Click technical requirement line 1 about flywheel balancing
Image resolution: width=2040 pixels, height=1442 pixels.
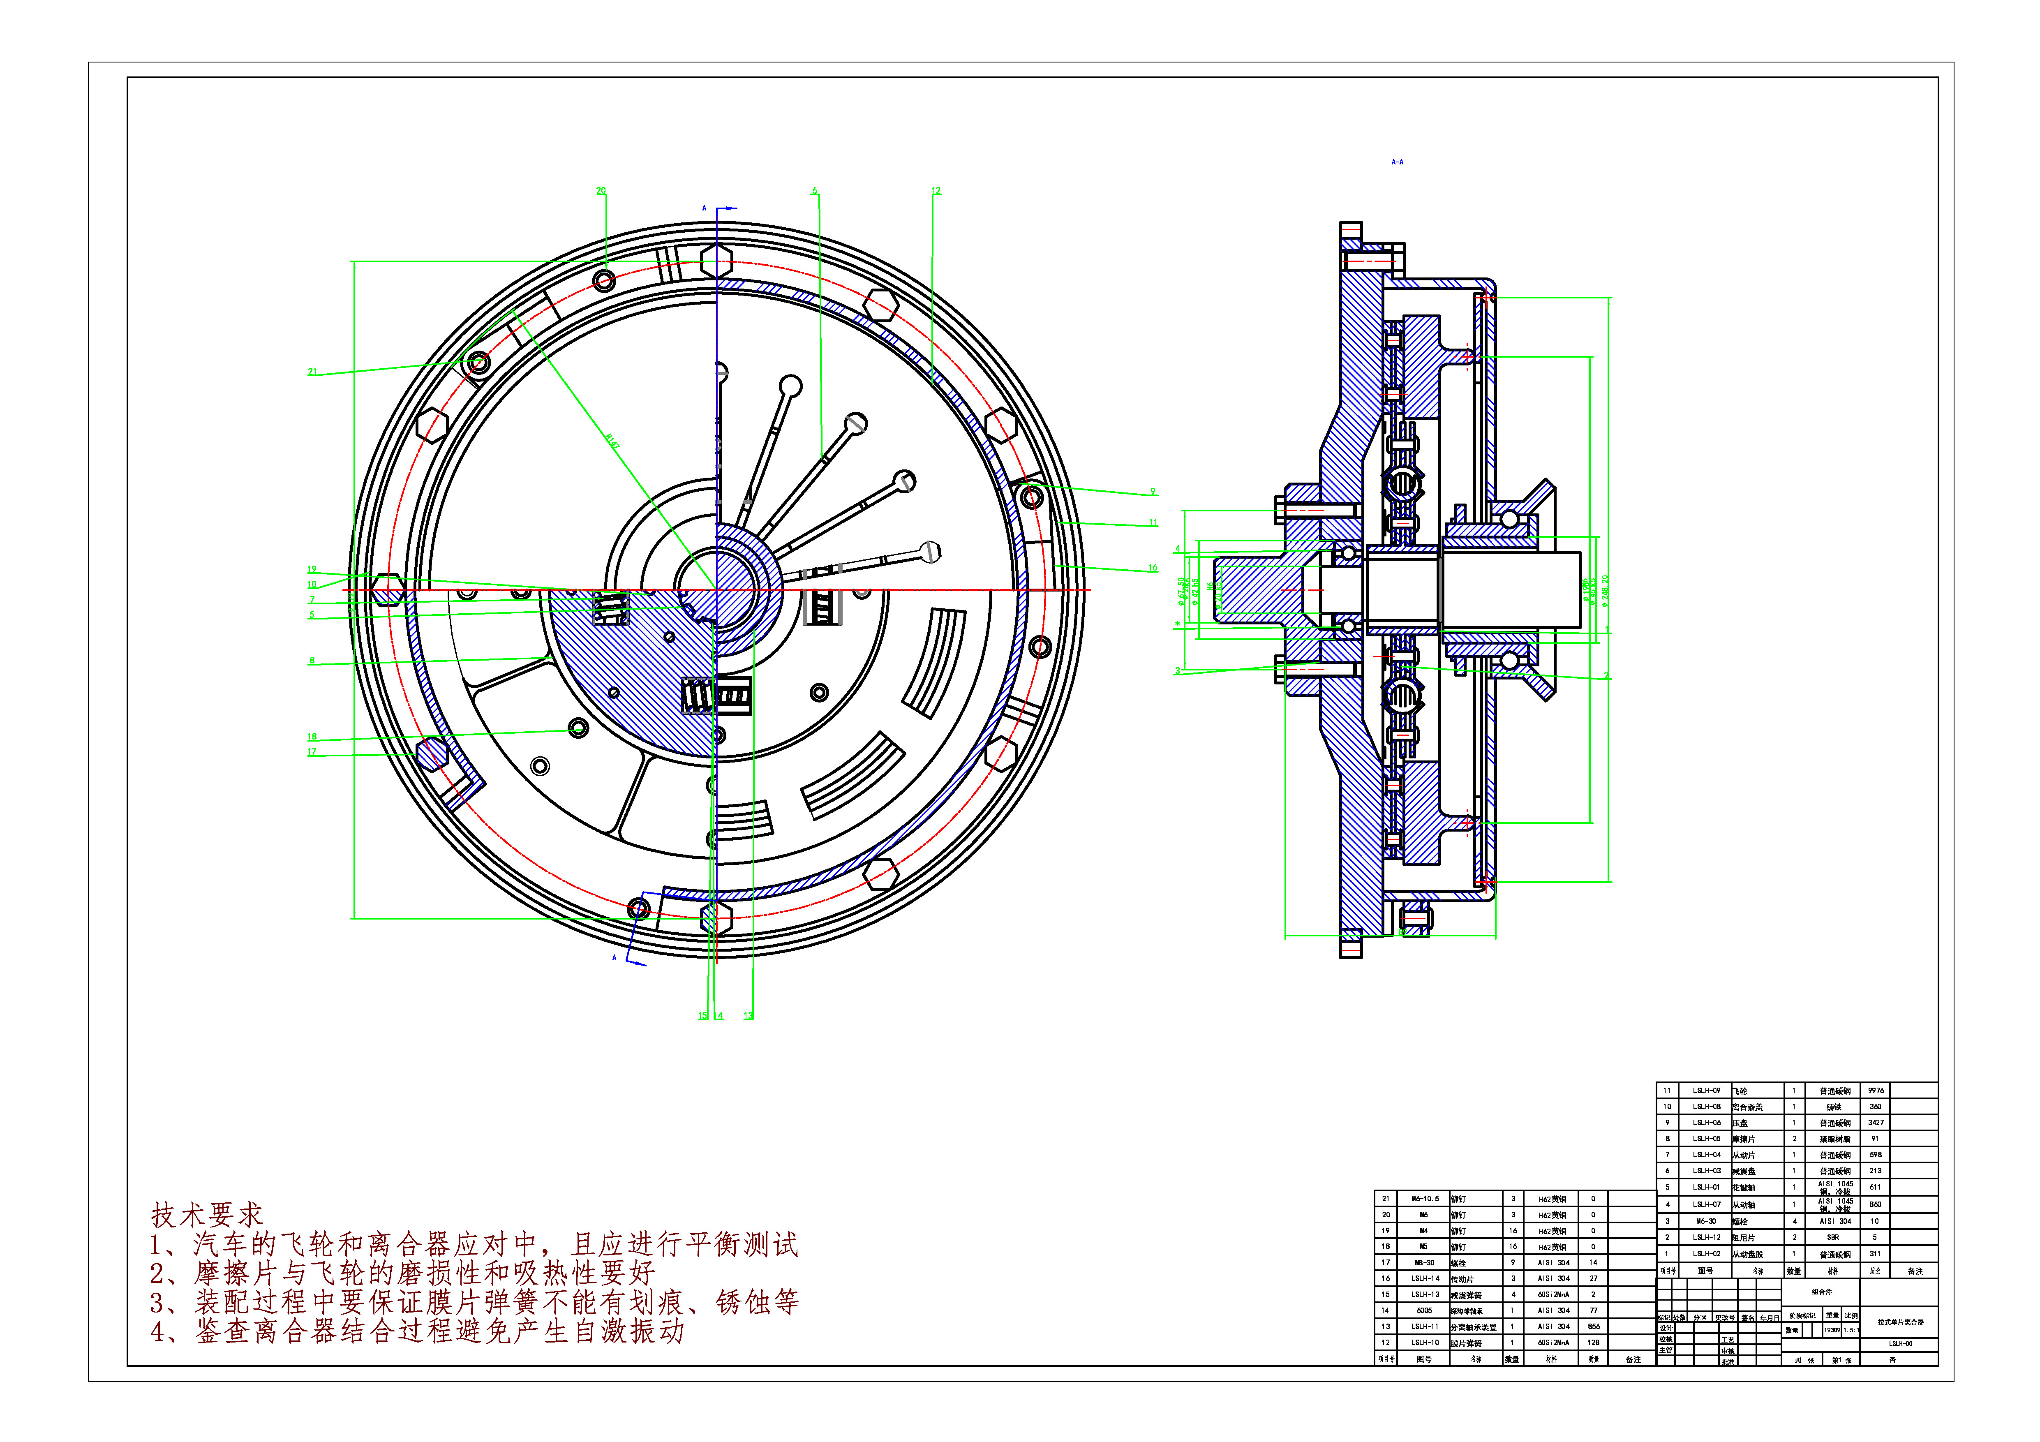point(474,1245)
